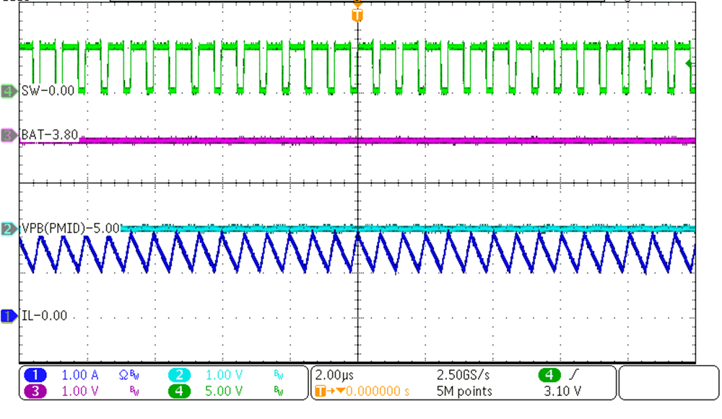Click the trigger channel 4 source badge
The image size is (722, 419).
point(550,375)
